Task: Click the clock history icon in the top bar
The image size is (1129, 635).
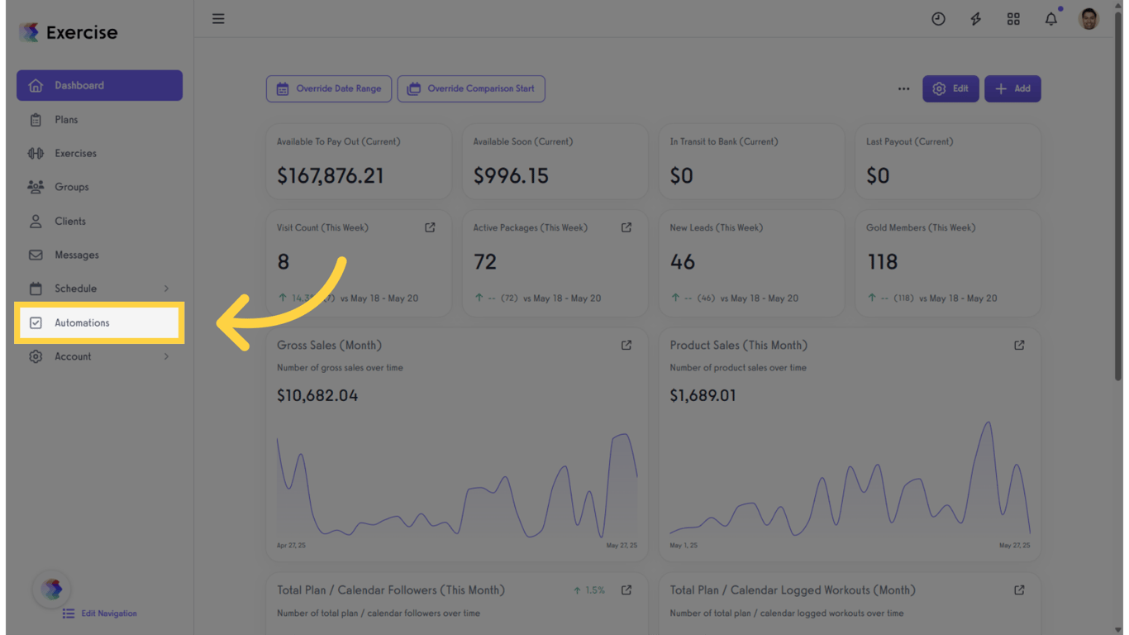Action: (x=938, y=18)
